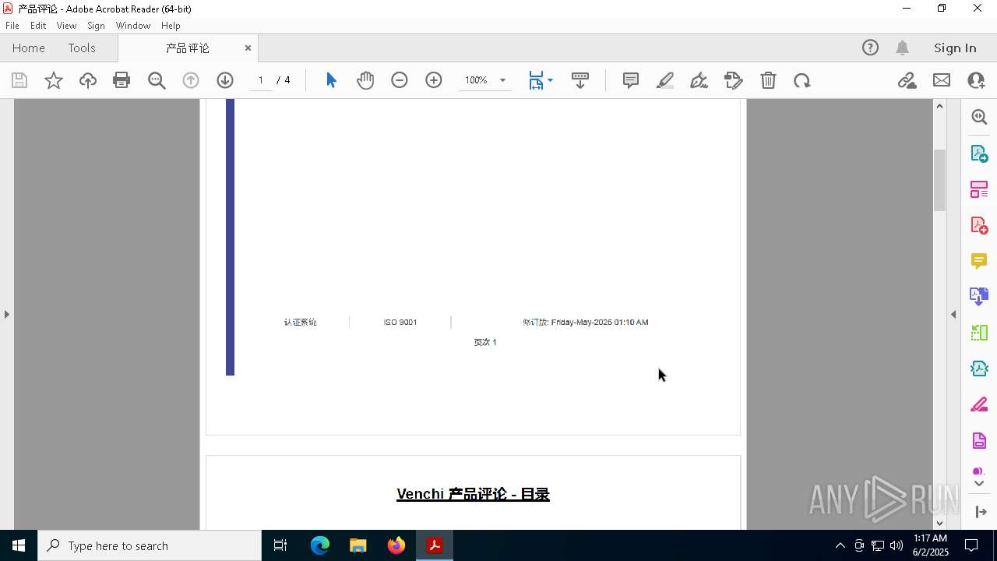Open Organize Pages pink tool
This screenshot has width=997, height=561.
tap(979, 189)
